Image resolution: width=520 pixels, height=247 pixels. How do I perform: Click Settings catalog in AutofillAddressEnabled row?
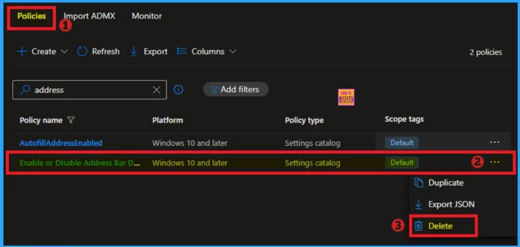coord(312,144)
